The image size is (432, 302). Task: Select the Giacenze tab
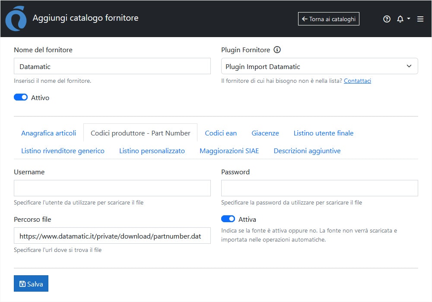[265, 133]
